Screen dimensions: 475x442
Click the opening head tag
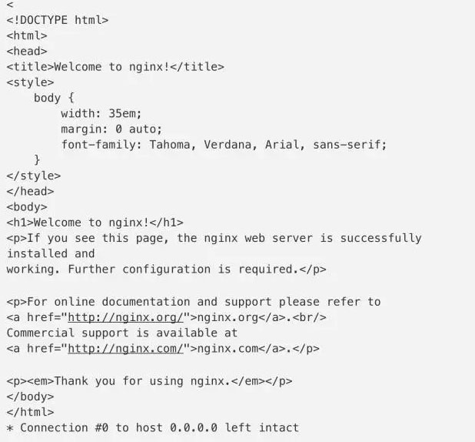pyautogui.click(x=27, y=51)
